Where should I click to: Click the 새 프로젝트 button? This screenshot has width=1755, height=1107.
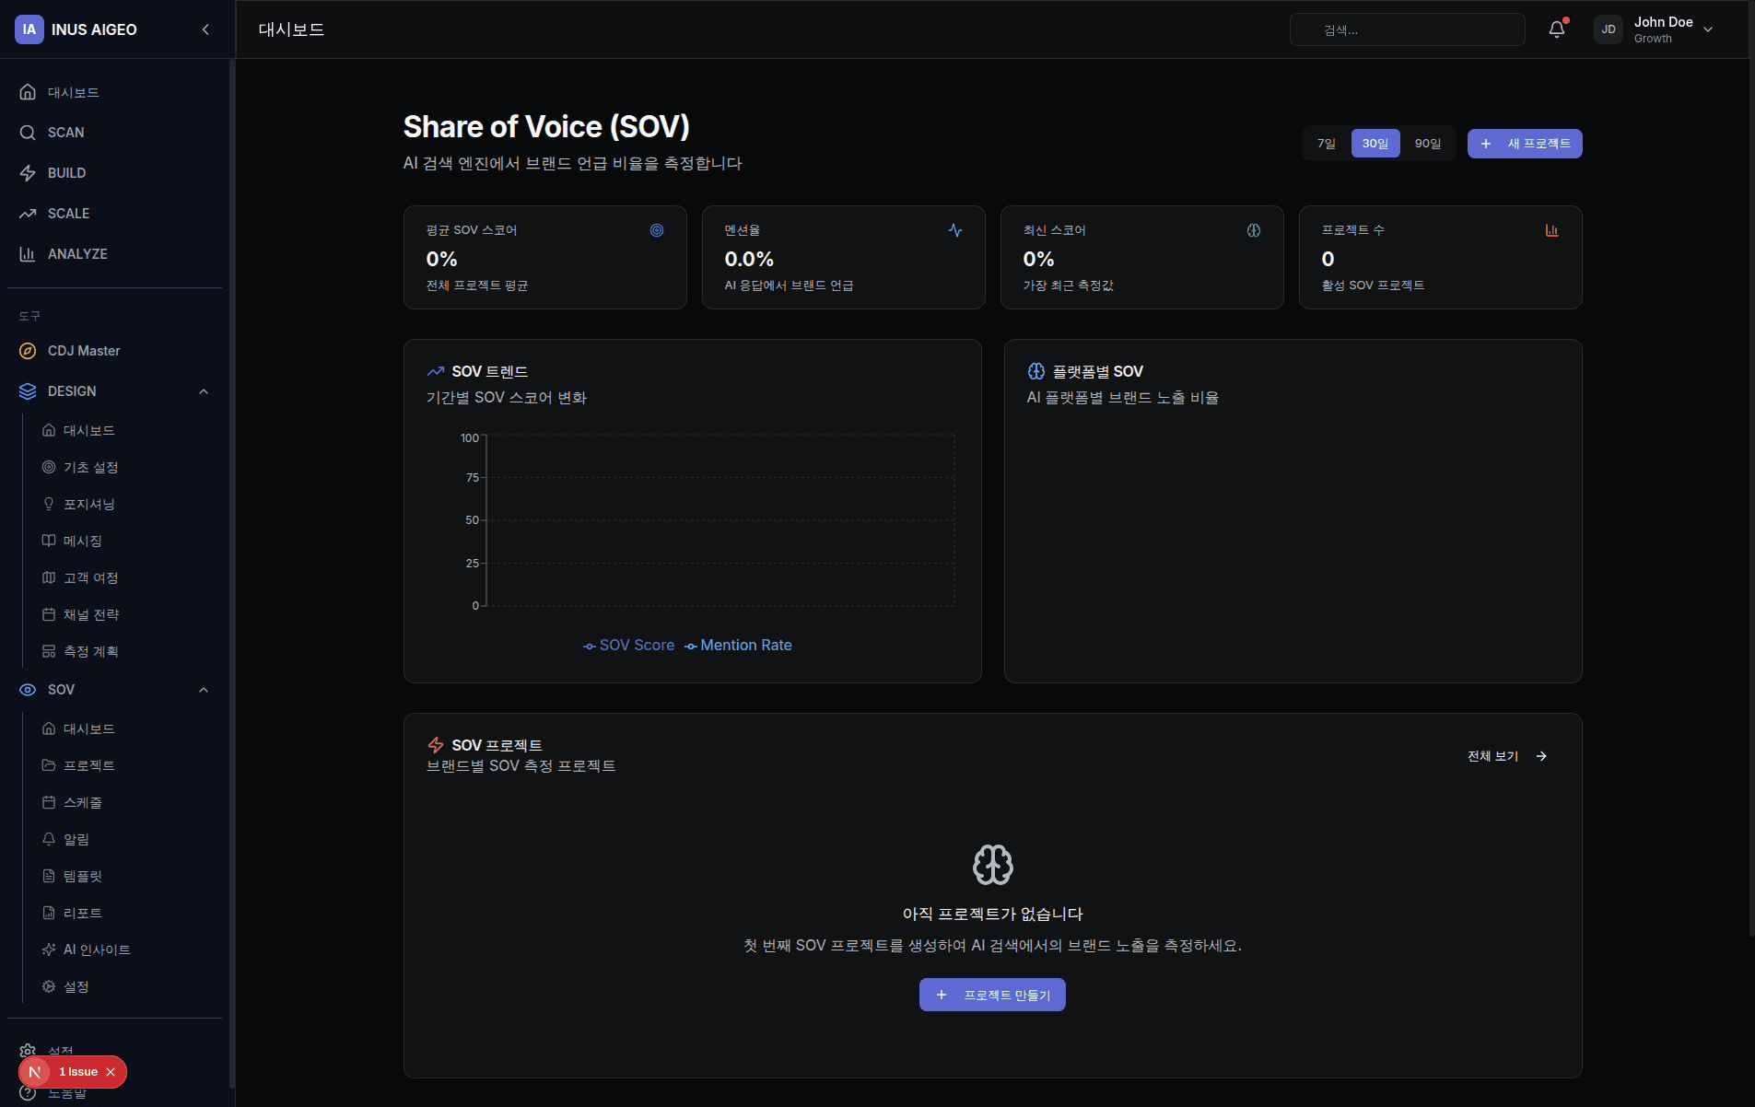coord(1524,144)
